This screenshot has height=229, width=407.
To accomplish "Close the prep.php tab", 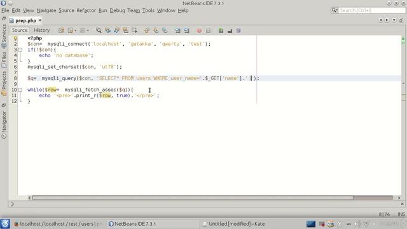I will 39,20.
